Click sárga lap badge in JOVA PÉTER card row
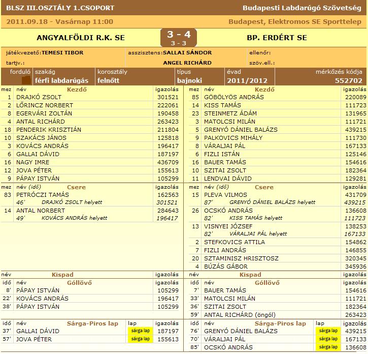Viewport: 368px width, 354px height. click(x=140, y=339)
